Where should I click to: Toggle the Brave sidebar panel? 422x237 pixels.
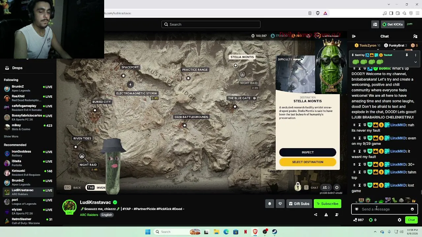coord(391,13)
